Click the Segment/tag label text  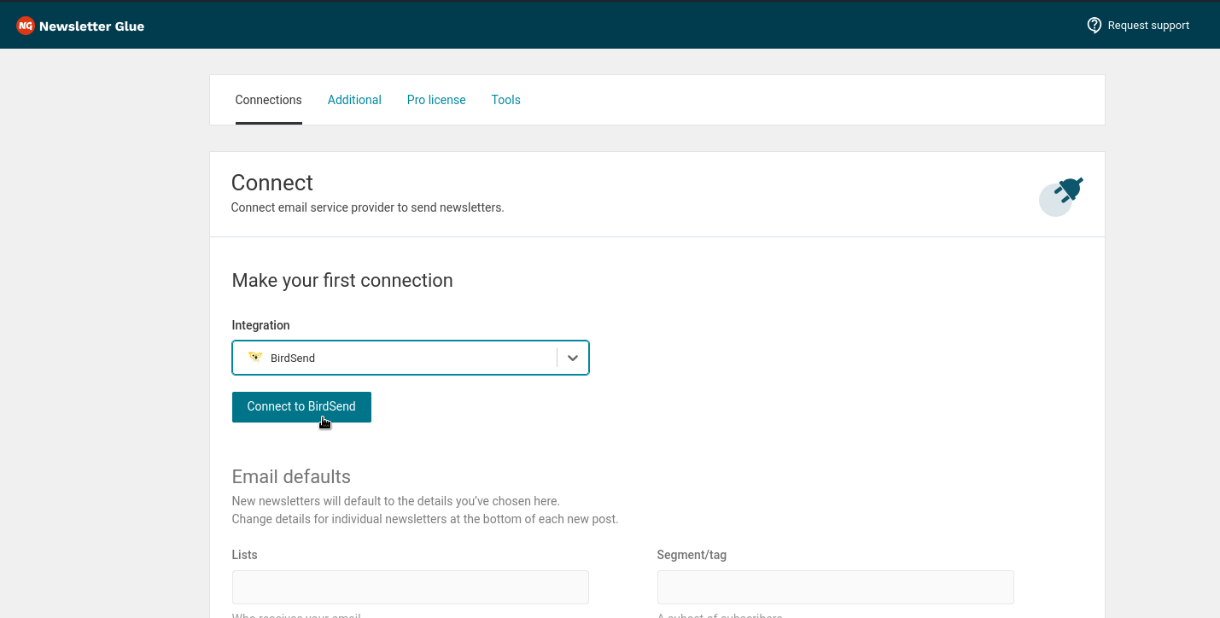(x=692, y=555)
